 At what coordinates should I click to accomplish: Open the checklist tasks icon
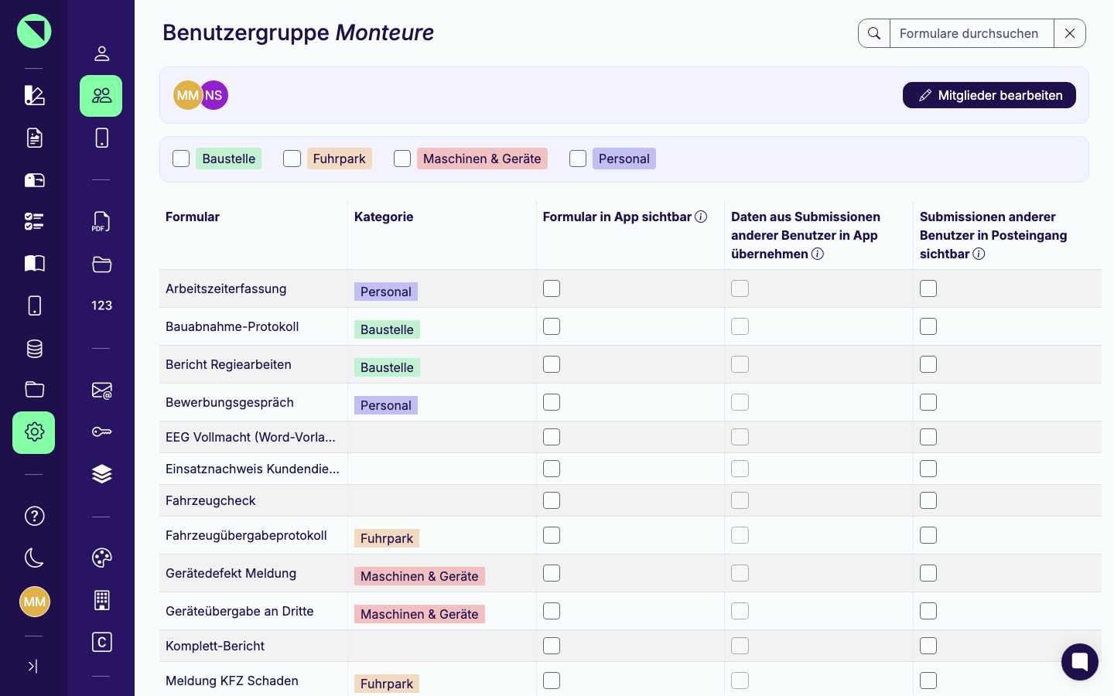(x=34, y=222)
